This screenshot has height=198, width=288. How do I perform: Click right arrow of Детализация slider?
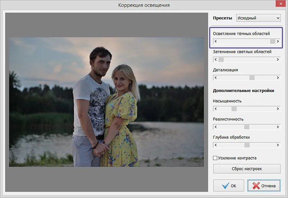click(278, 78)
